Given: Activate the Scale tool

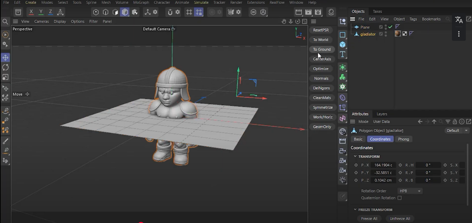Looking at the screenshot, I should point(5,77).
